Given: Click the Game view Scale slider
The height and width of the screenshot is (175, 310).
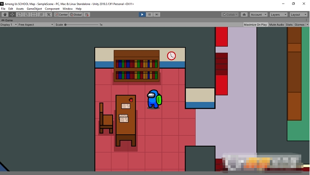Looking at the screenshot, I should coord(81,24).
